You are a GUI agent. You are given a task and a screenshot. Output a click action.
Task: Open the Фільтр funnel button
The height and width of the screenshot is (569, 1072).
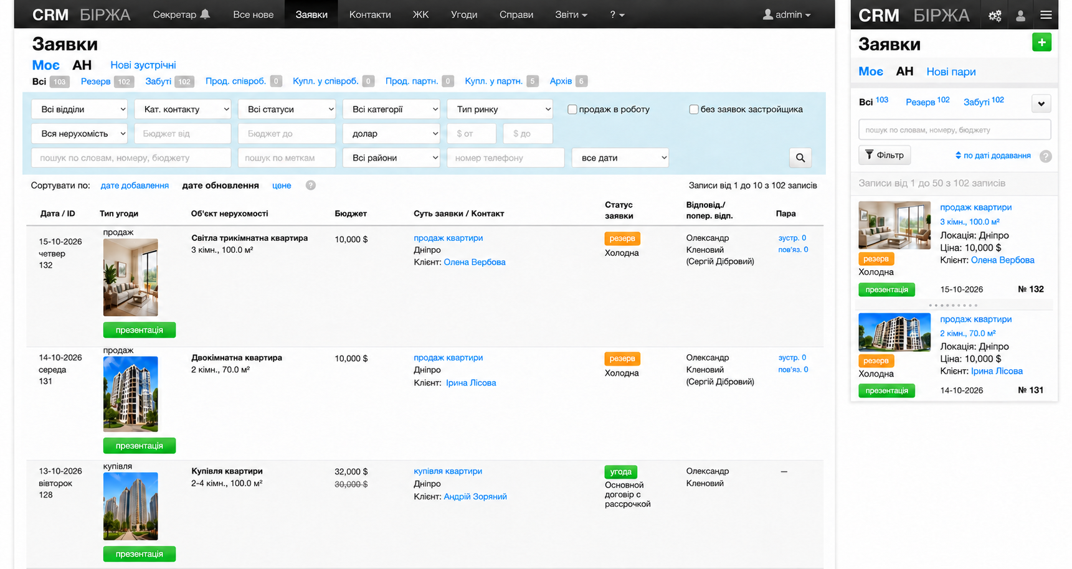pos(885,155)
